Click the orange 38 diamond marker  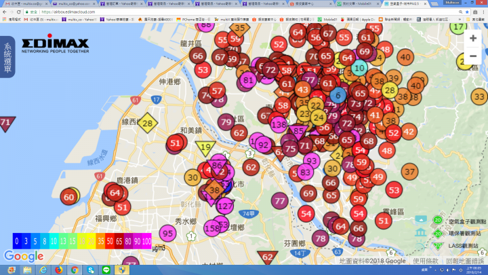point(214,190)
